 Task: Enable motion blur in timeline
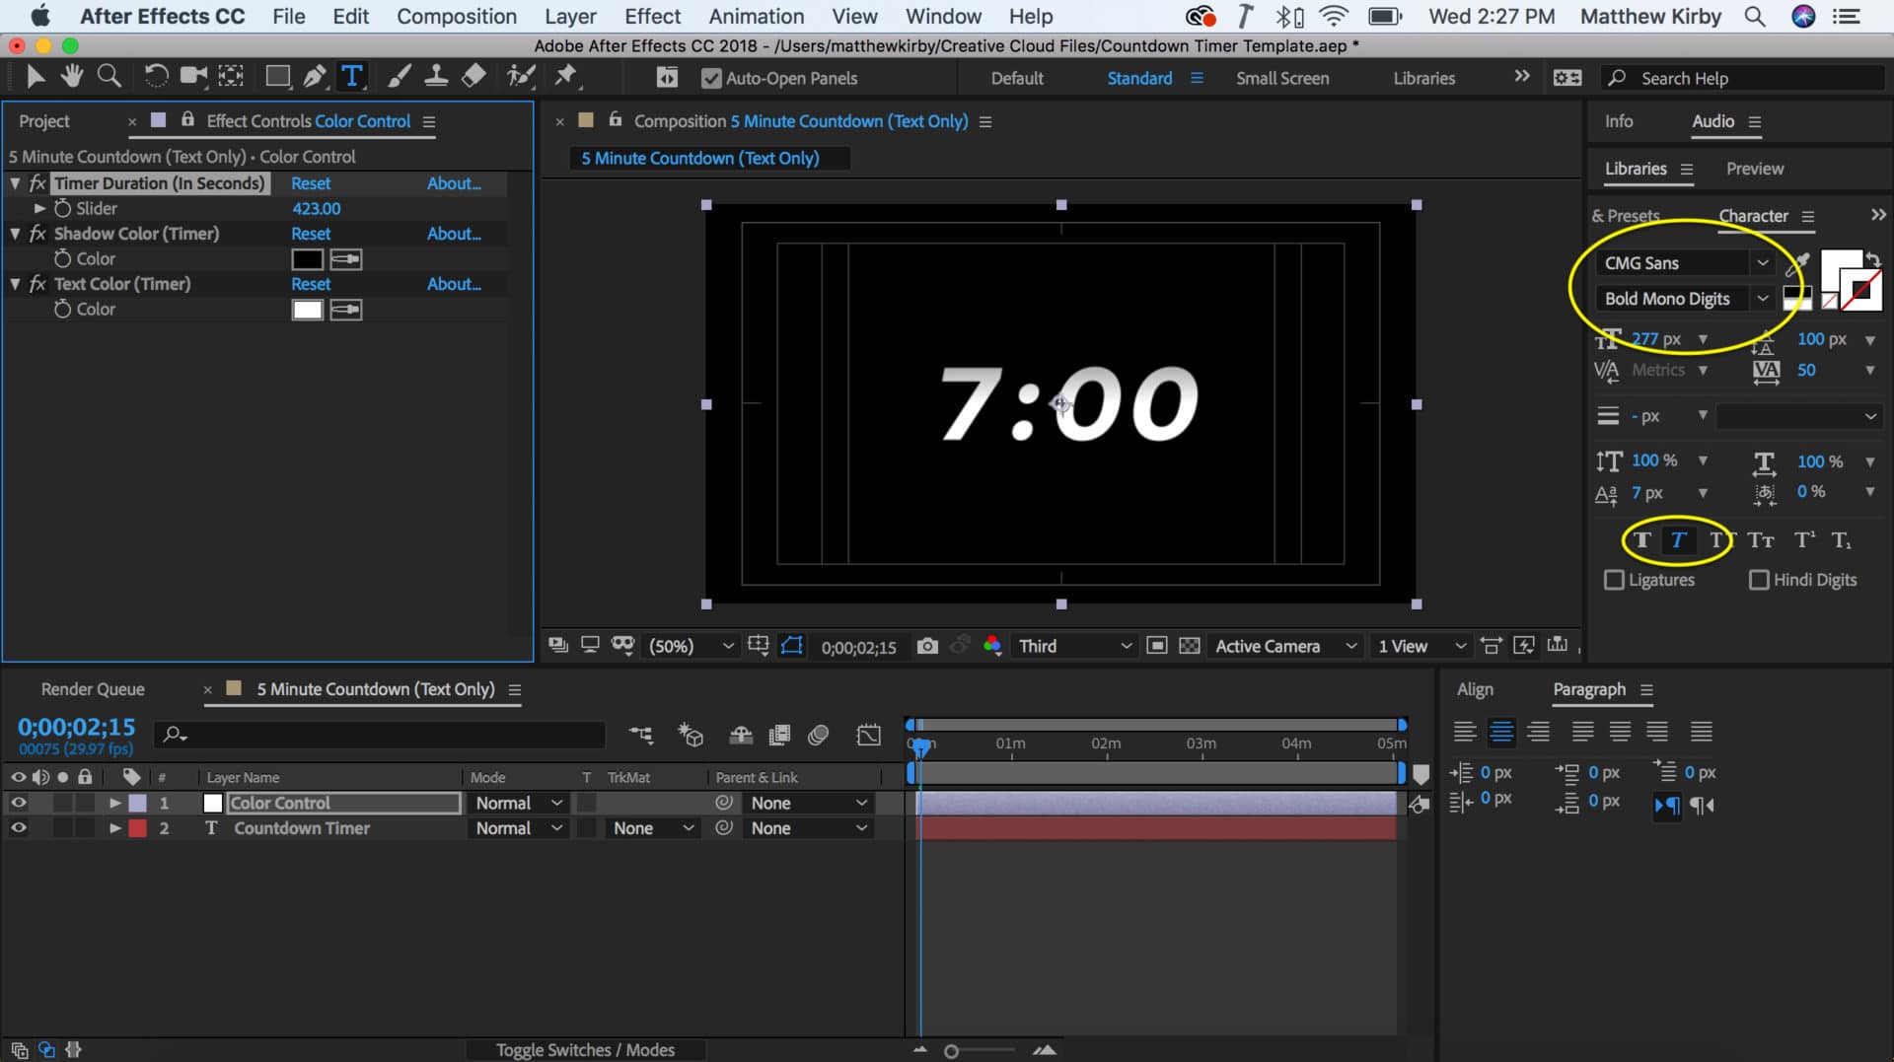[x=818, y=735]
